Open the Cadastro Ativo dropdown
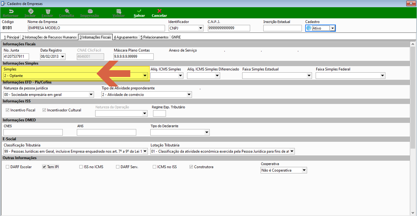This screenshot has width=417, height=216. [x=333, y=28]
